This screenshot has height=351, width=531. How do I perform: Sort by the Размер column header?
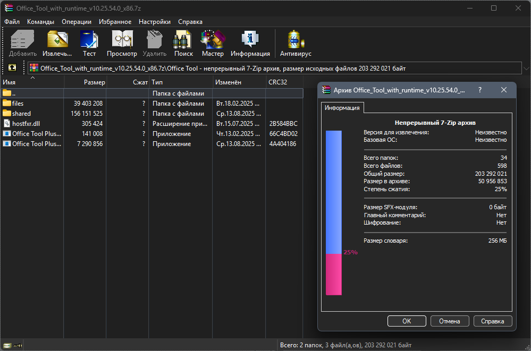click(85, 82)
